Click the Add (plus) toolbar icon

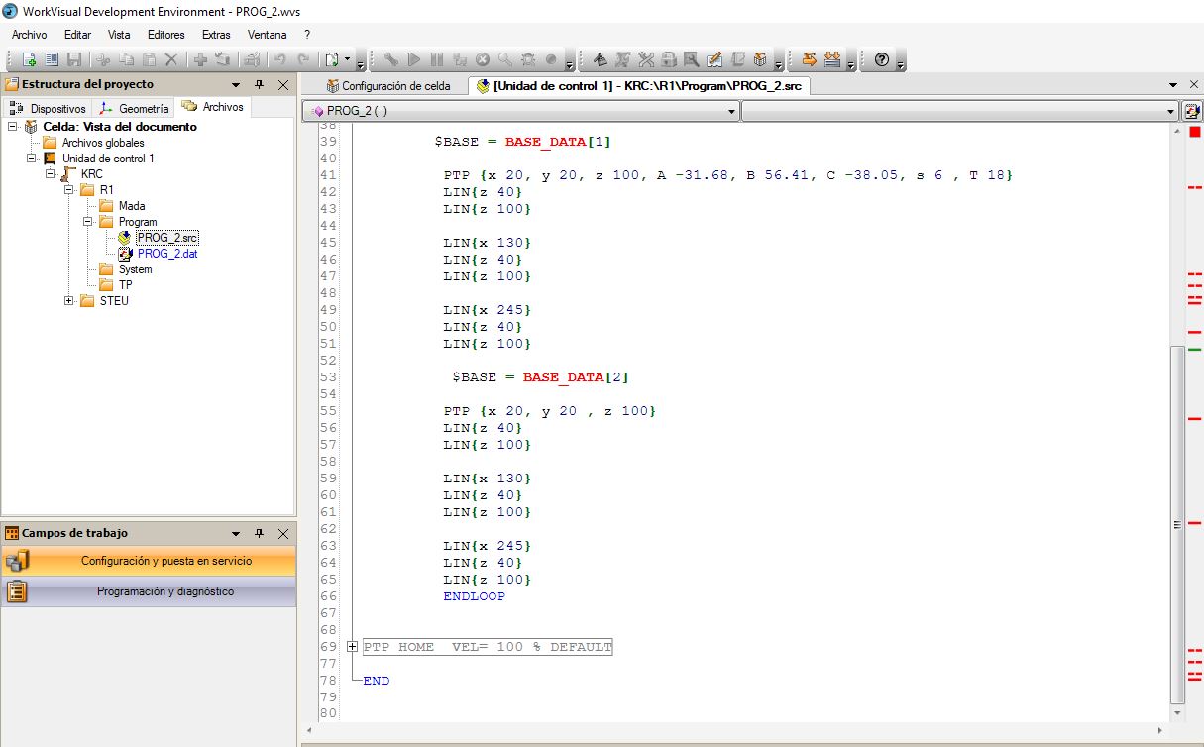point(200,60)
